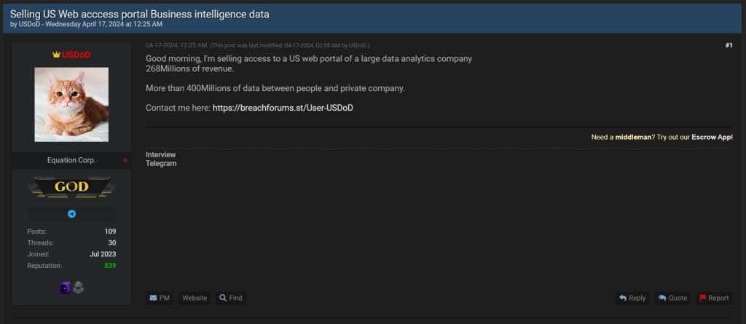Send a private message via PM button
The width and height of the screenshot is (746, 324).
160,298
